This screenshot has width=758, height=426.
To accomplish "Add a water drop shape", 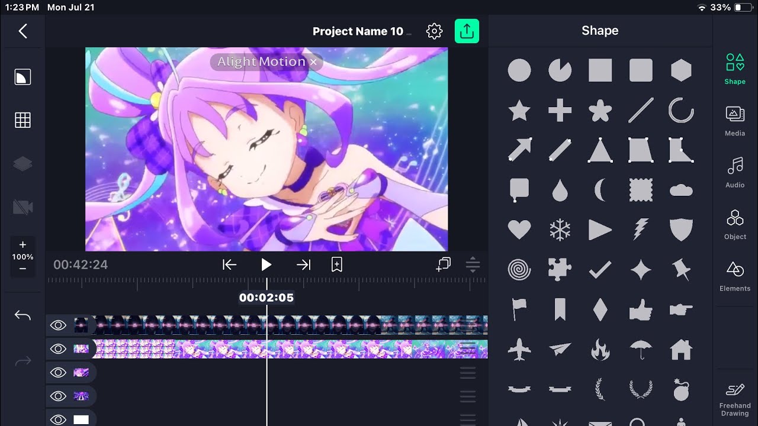I will point(560,190).
